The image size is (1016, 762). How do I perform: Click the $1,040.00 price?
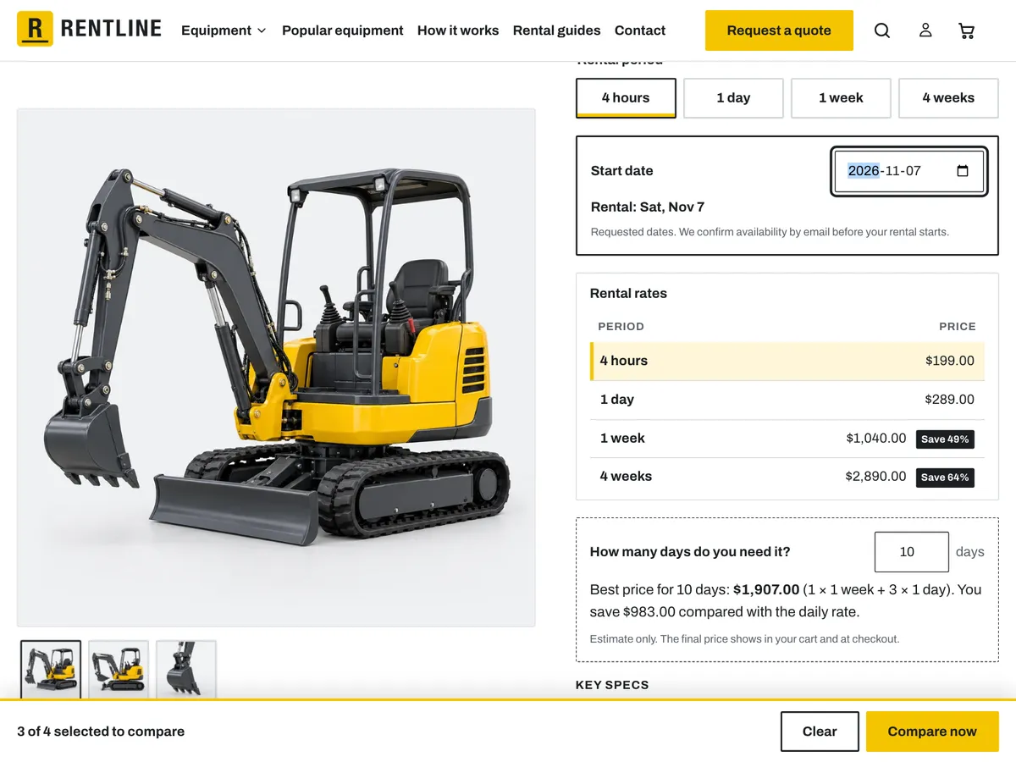876,439
